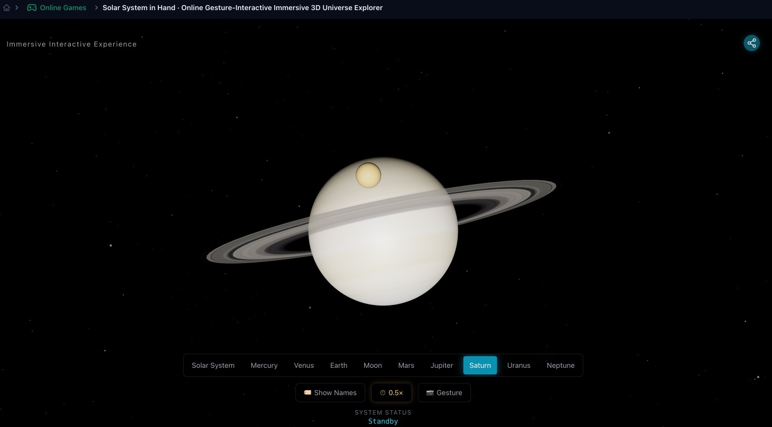The width and height of the screenshot is (772, 427).
Task: Select the Uranus tab
Action: [x=519, y=365]
